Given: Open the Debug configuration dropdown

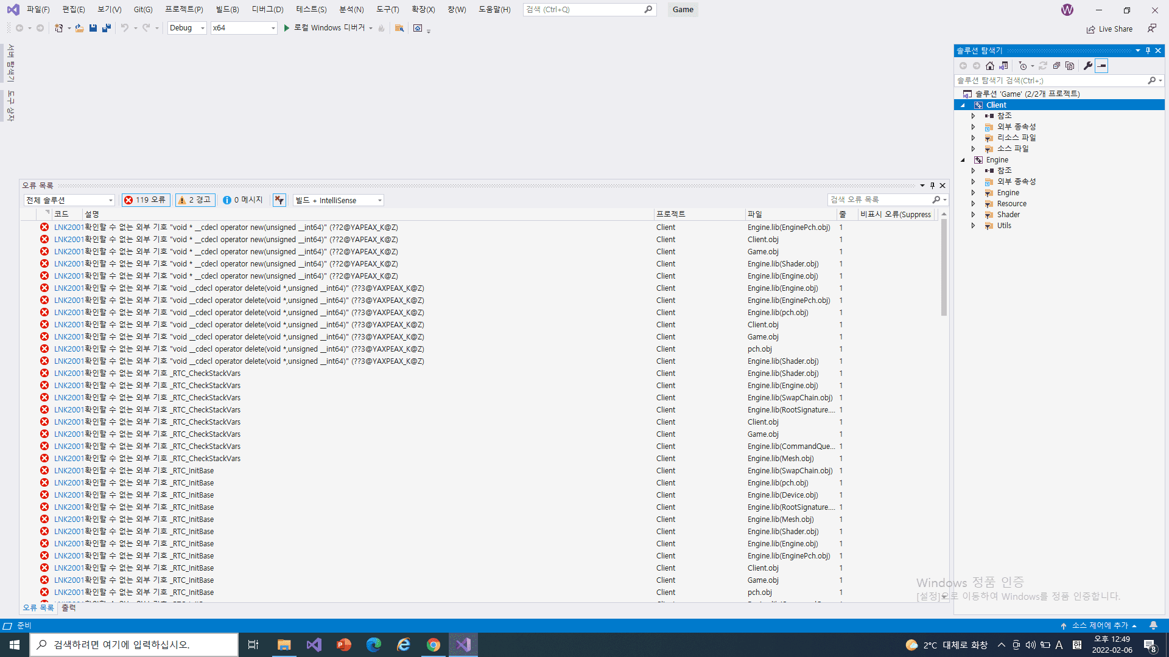Looking at the screenshot, I should tap(187, 28).
